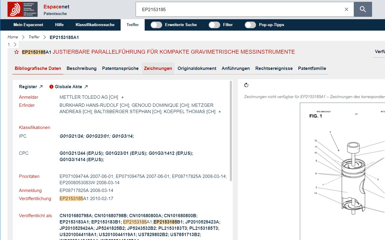The width and height of the screenshot is (385, 240).
Task: Open CPC classification G01G21/244
Action: 82,153
